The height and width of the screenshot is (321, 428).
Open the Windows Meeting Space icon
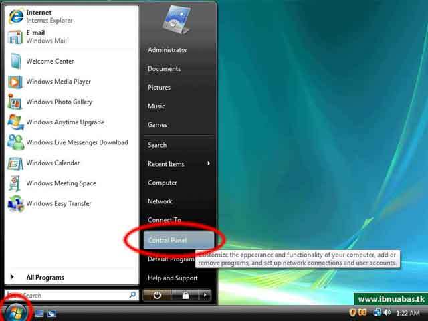click(x=15, y=183)
